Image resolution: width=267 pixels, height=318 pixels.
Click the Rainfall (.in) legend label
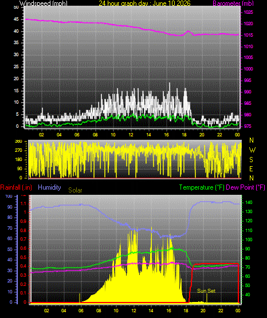pos(16,187)
